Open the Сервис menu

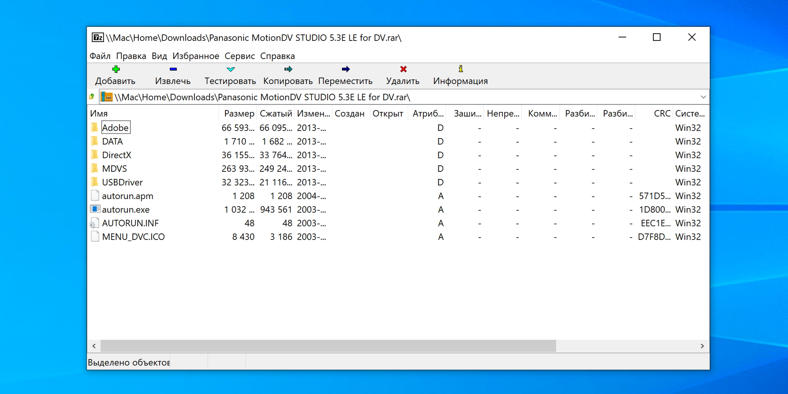click(240, 56)
